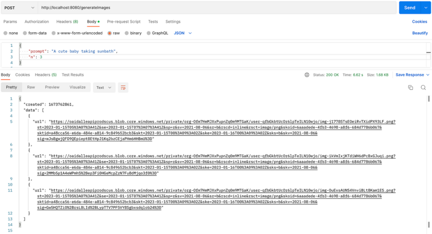Open the Cookies link near Send
The image size is (432, 234).
tap(419, 22)
